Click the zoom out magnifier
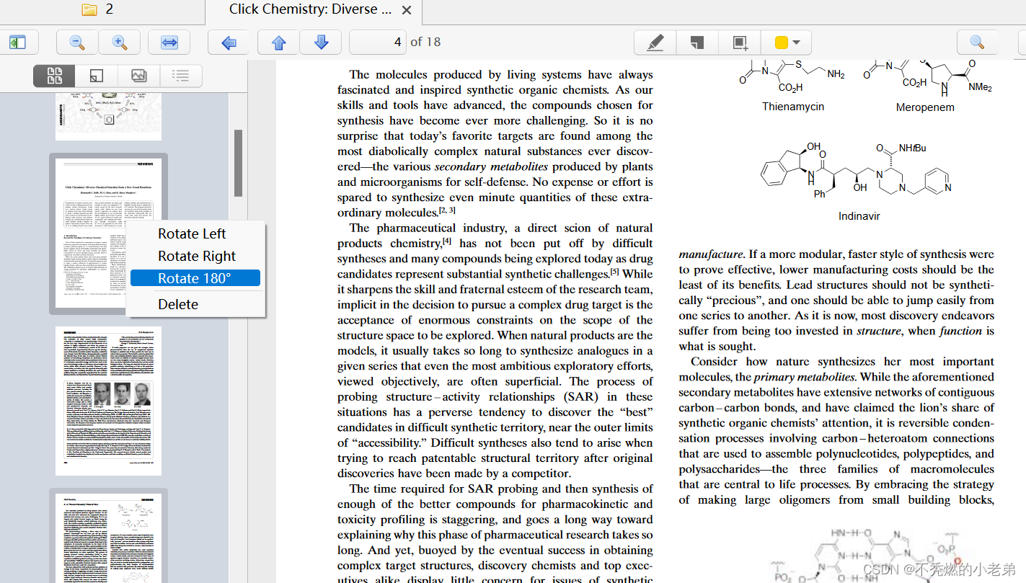This screenshot has width=1026, height=583. click(x=77, y=43)
